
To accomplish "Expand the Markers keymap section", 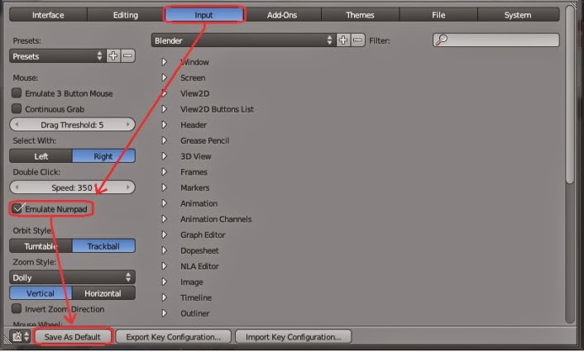I will 164,188.
